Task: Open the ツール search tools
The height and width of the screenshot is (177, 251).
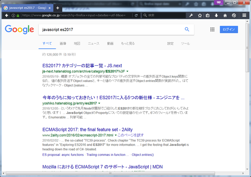Action: click(186, 43)
